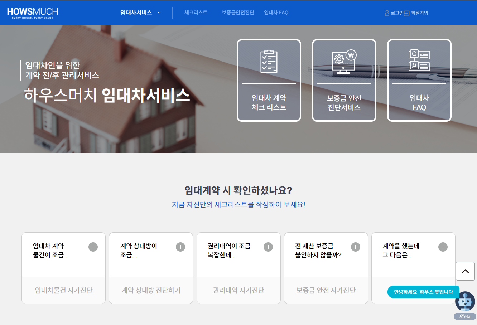
Task: Click the scroll-to-top arrow button
Action: tap(465, 271)
